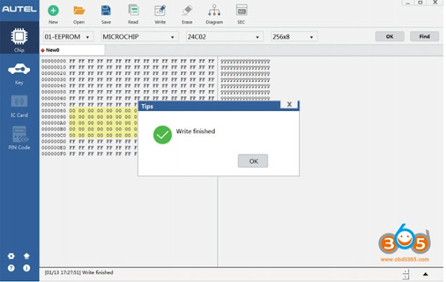The image size is (446, 282).
Task: Expand the 01-EEPROM chip type dropdown
Action: point(68,37)
